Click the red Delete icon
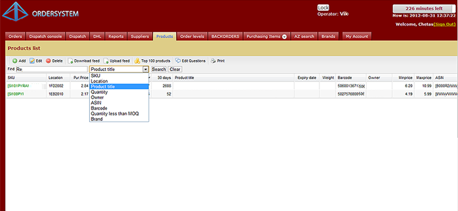This screenshot has height=211, width=458. click(48, 61)
